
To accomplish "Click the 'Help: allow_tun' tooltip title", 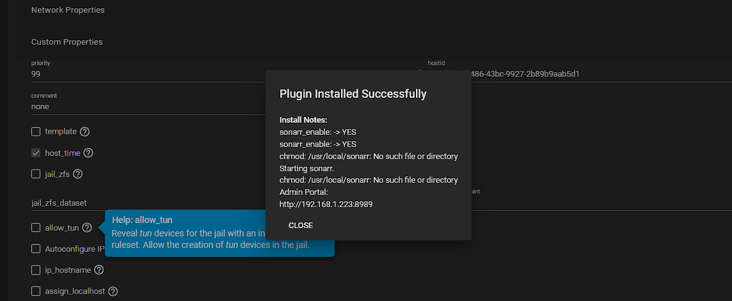I will coord(143,220).
